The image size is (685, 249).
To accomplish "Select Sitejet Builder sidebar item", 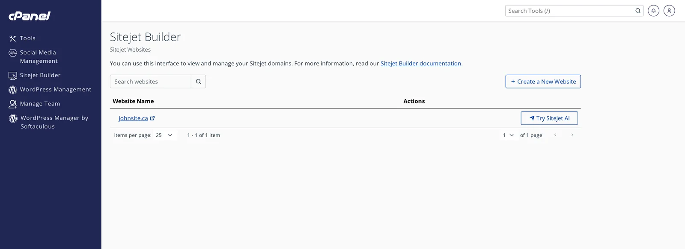I will (40, 75).
